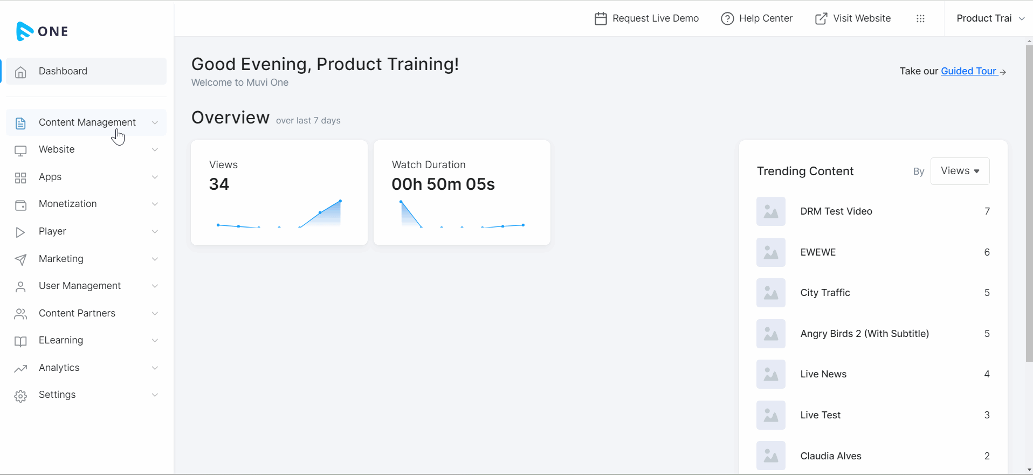The width and height of the screenshot is (1033, 475).
Task: Click the Guided Tour link
Action: tap(969, 71)
